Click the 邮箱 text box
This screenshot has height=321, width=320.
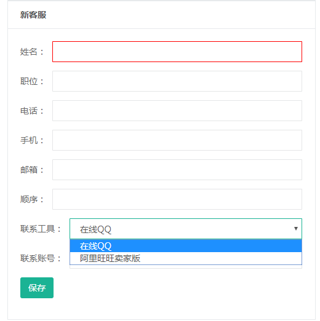click(177, 170)
